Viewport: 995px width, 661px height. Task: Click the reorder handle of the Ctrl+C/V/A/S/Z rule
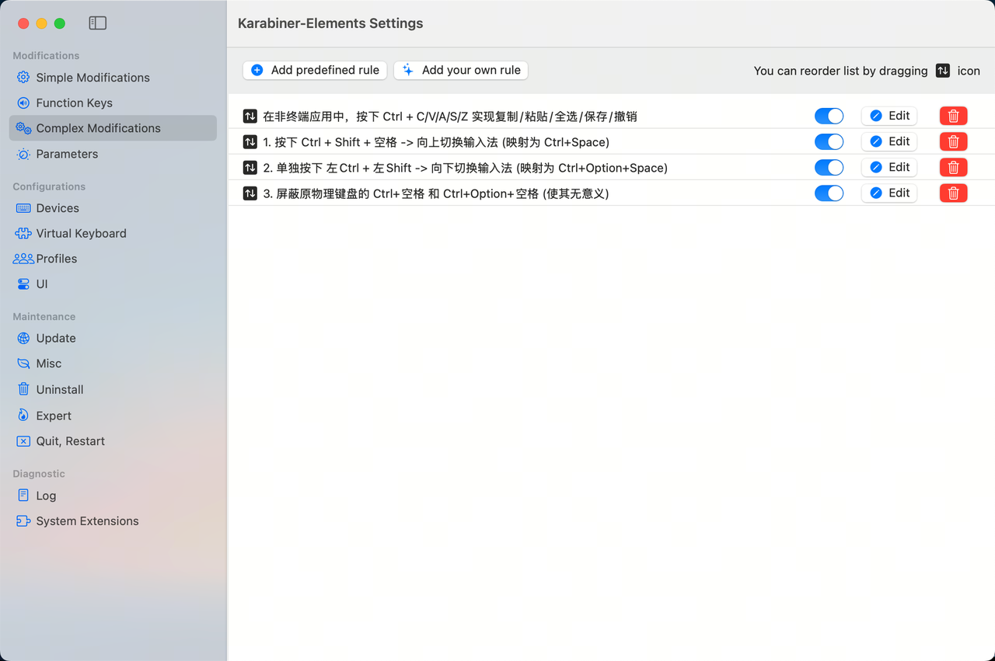click(x=250, y=117)
